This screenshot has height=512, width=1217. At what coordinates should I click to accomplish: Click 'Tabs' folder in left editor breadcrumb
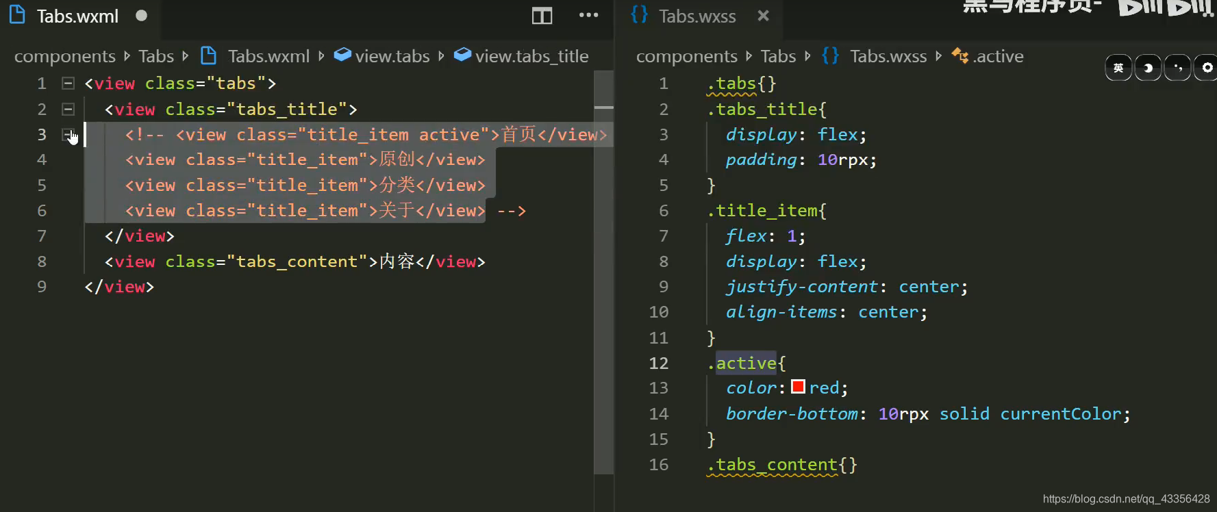[x=156, y=56]
